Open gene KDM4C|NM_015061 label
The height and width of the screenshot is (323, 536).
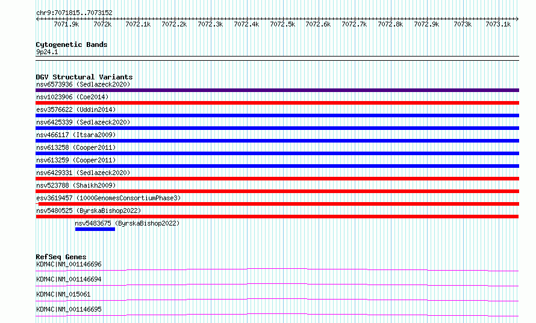pyautogui.click(x=63, y=294)
